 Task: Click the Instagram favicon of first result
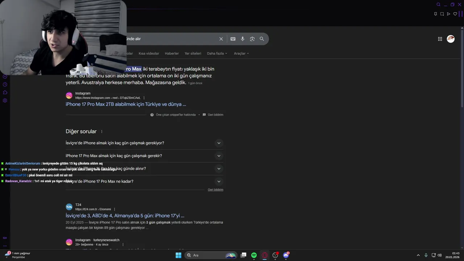(69, 96)
